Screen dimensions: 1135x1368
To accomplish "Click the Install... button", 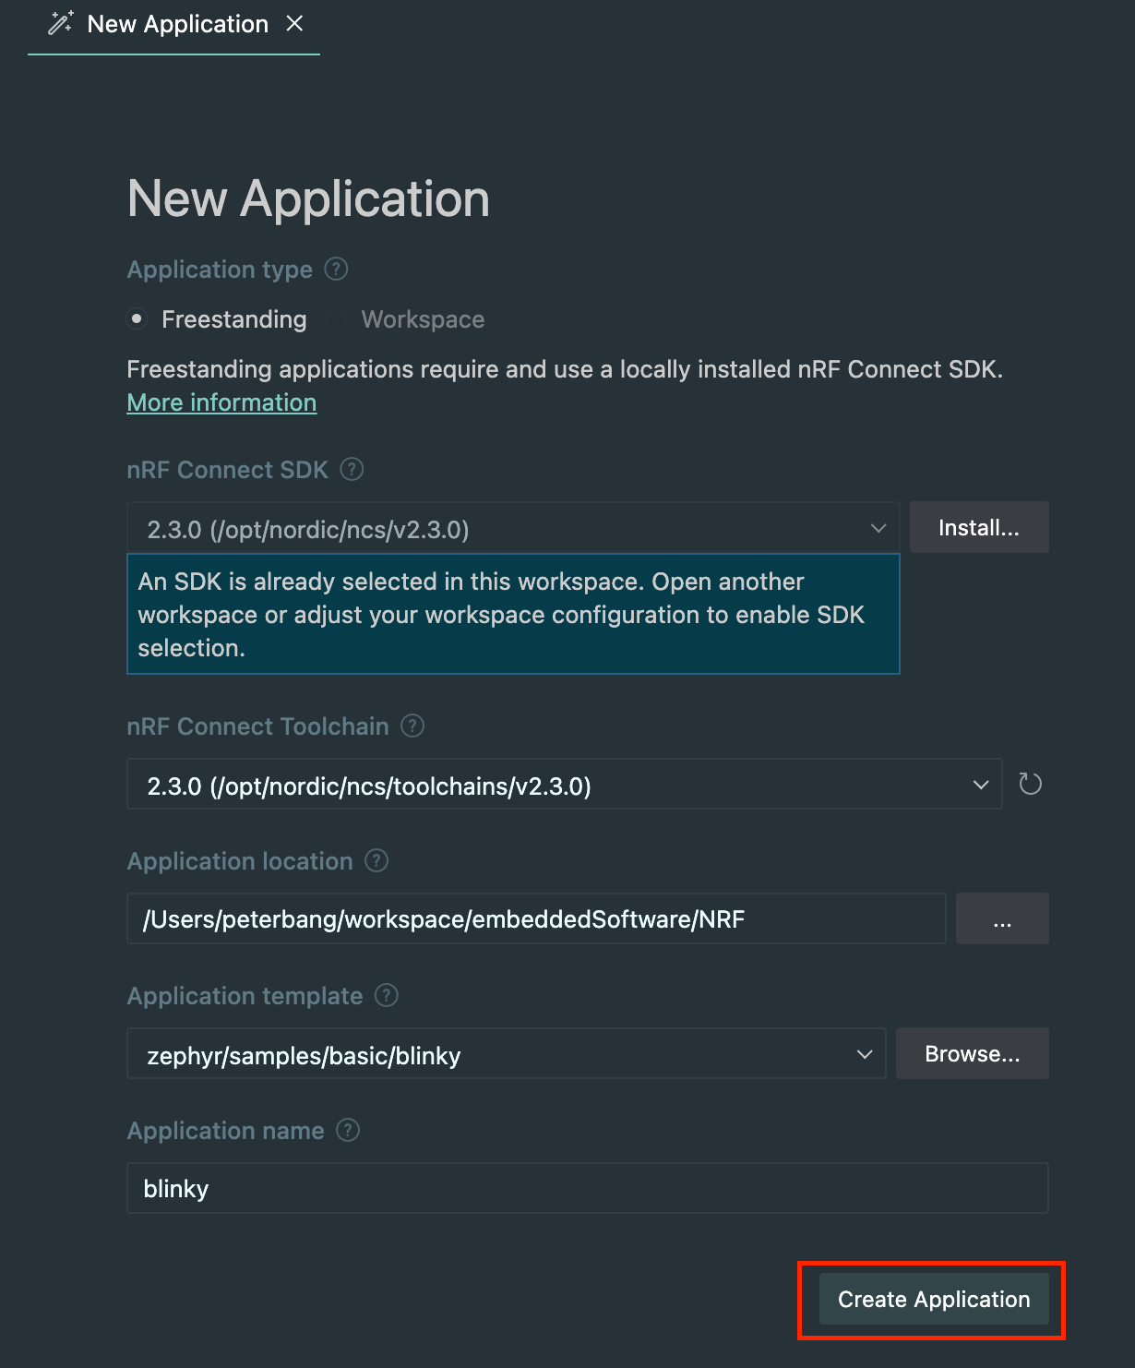I will click(x=979, y=527).
